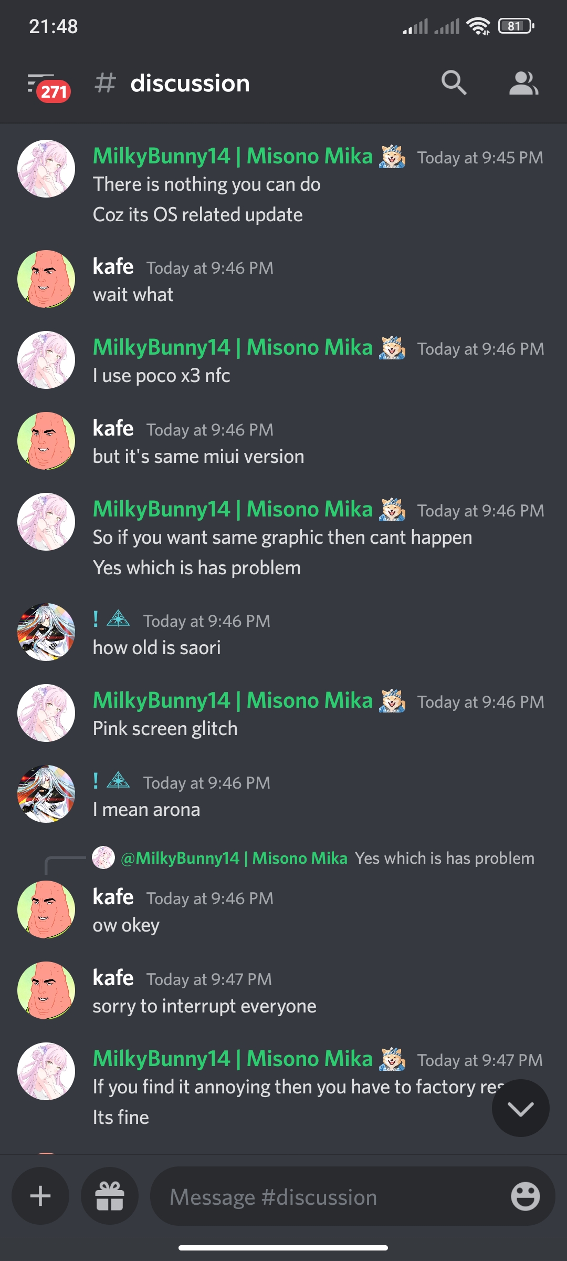Open the avatar beside 'how old is saori'

(x=46, y=632)
